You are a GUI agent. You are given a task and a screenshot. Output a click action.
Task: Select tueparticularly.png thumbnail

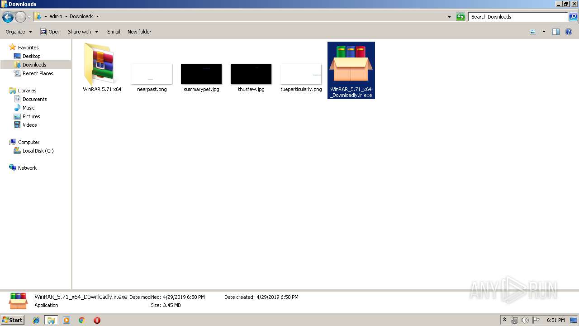click(x=301, y=74)
